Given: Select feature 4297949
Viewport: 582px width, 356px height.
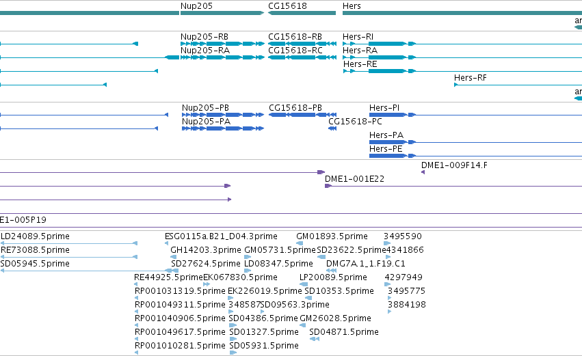Looking at the screenshot, I should coord(404,277).
